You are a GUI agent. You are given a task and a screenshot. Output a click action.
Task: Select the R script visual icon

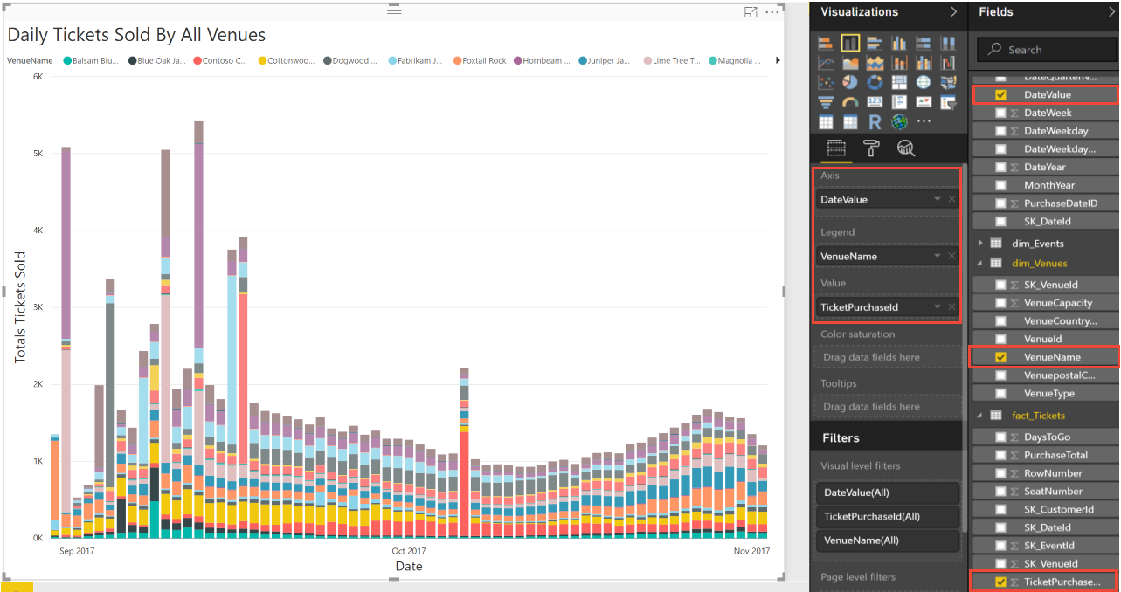click(875, 122)
